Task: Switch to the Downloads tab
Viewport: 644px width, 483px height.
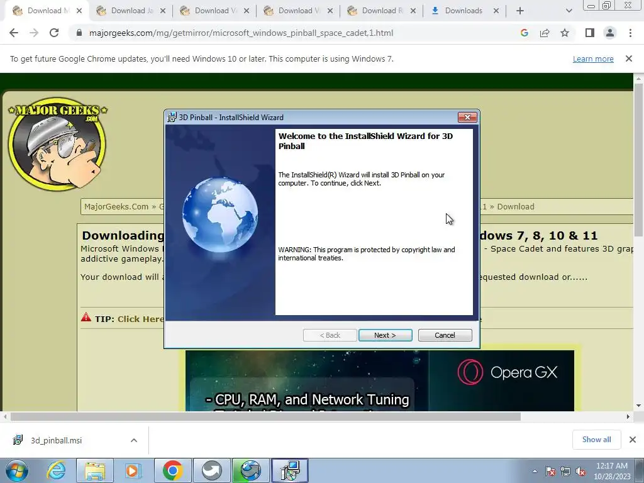Action: pyautogui.click(x=464, y=11)
